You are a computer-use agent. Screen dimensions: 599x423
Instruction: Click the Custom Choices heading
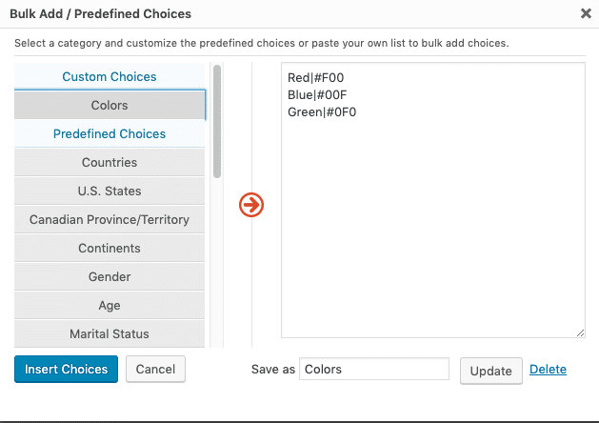pyautogui.click(x=110, y=76)
